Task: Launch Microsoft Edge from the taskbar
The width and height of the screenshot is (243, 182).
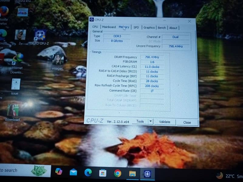Action: [88, 173]
